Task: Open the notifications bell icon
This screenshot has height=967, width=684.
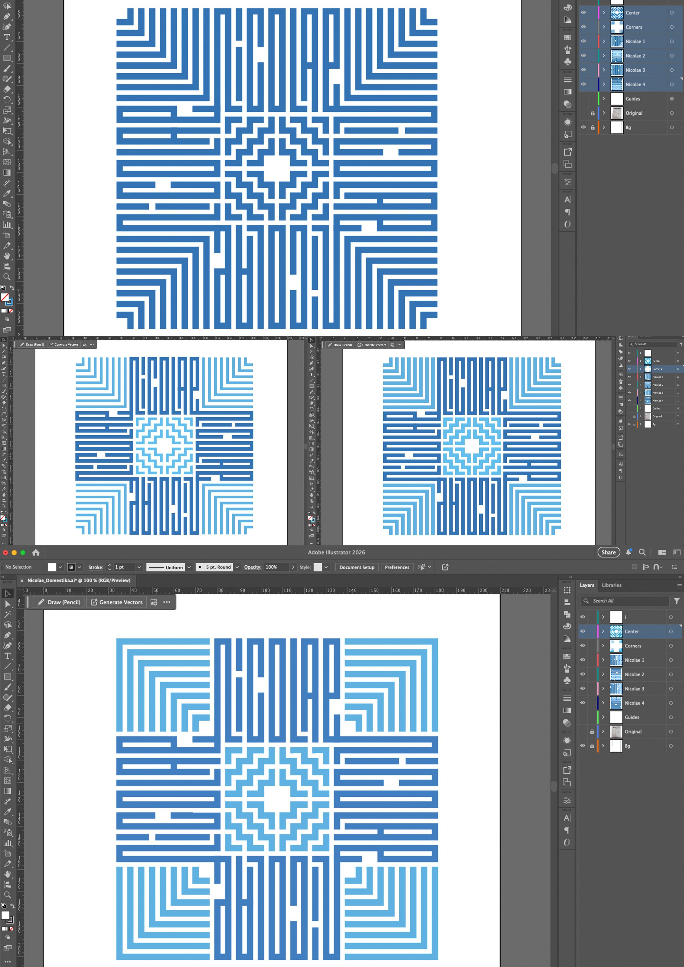Action: click(628, 552)
